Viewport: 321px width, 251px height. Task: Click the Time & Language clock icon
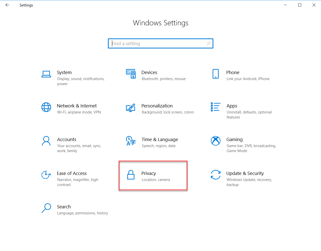(x=131, y=141)
